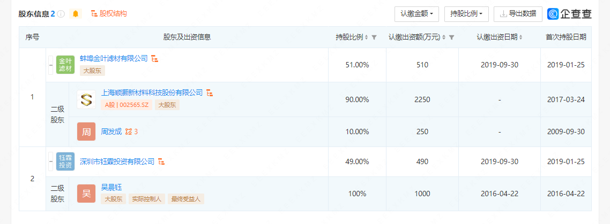Viewport: 610px width, 224px height.
Task: Click the filter funnel next to 持股比例 header
Action: point(374,37)
